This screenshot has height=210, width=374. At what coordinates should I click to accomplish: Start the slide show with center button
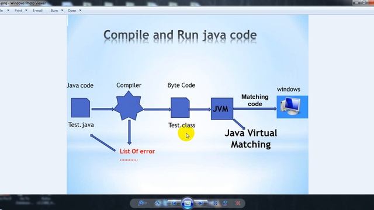coord(188,203)
